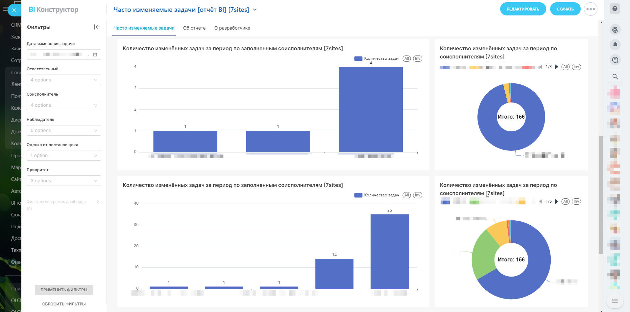Open the search magnifier in right sidebar
Screen dimensions: 630x312
615,77
